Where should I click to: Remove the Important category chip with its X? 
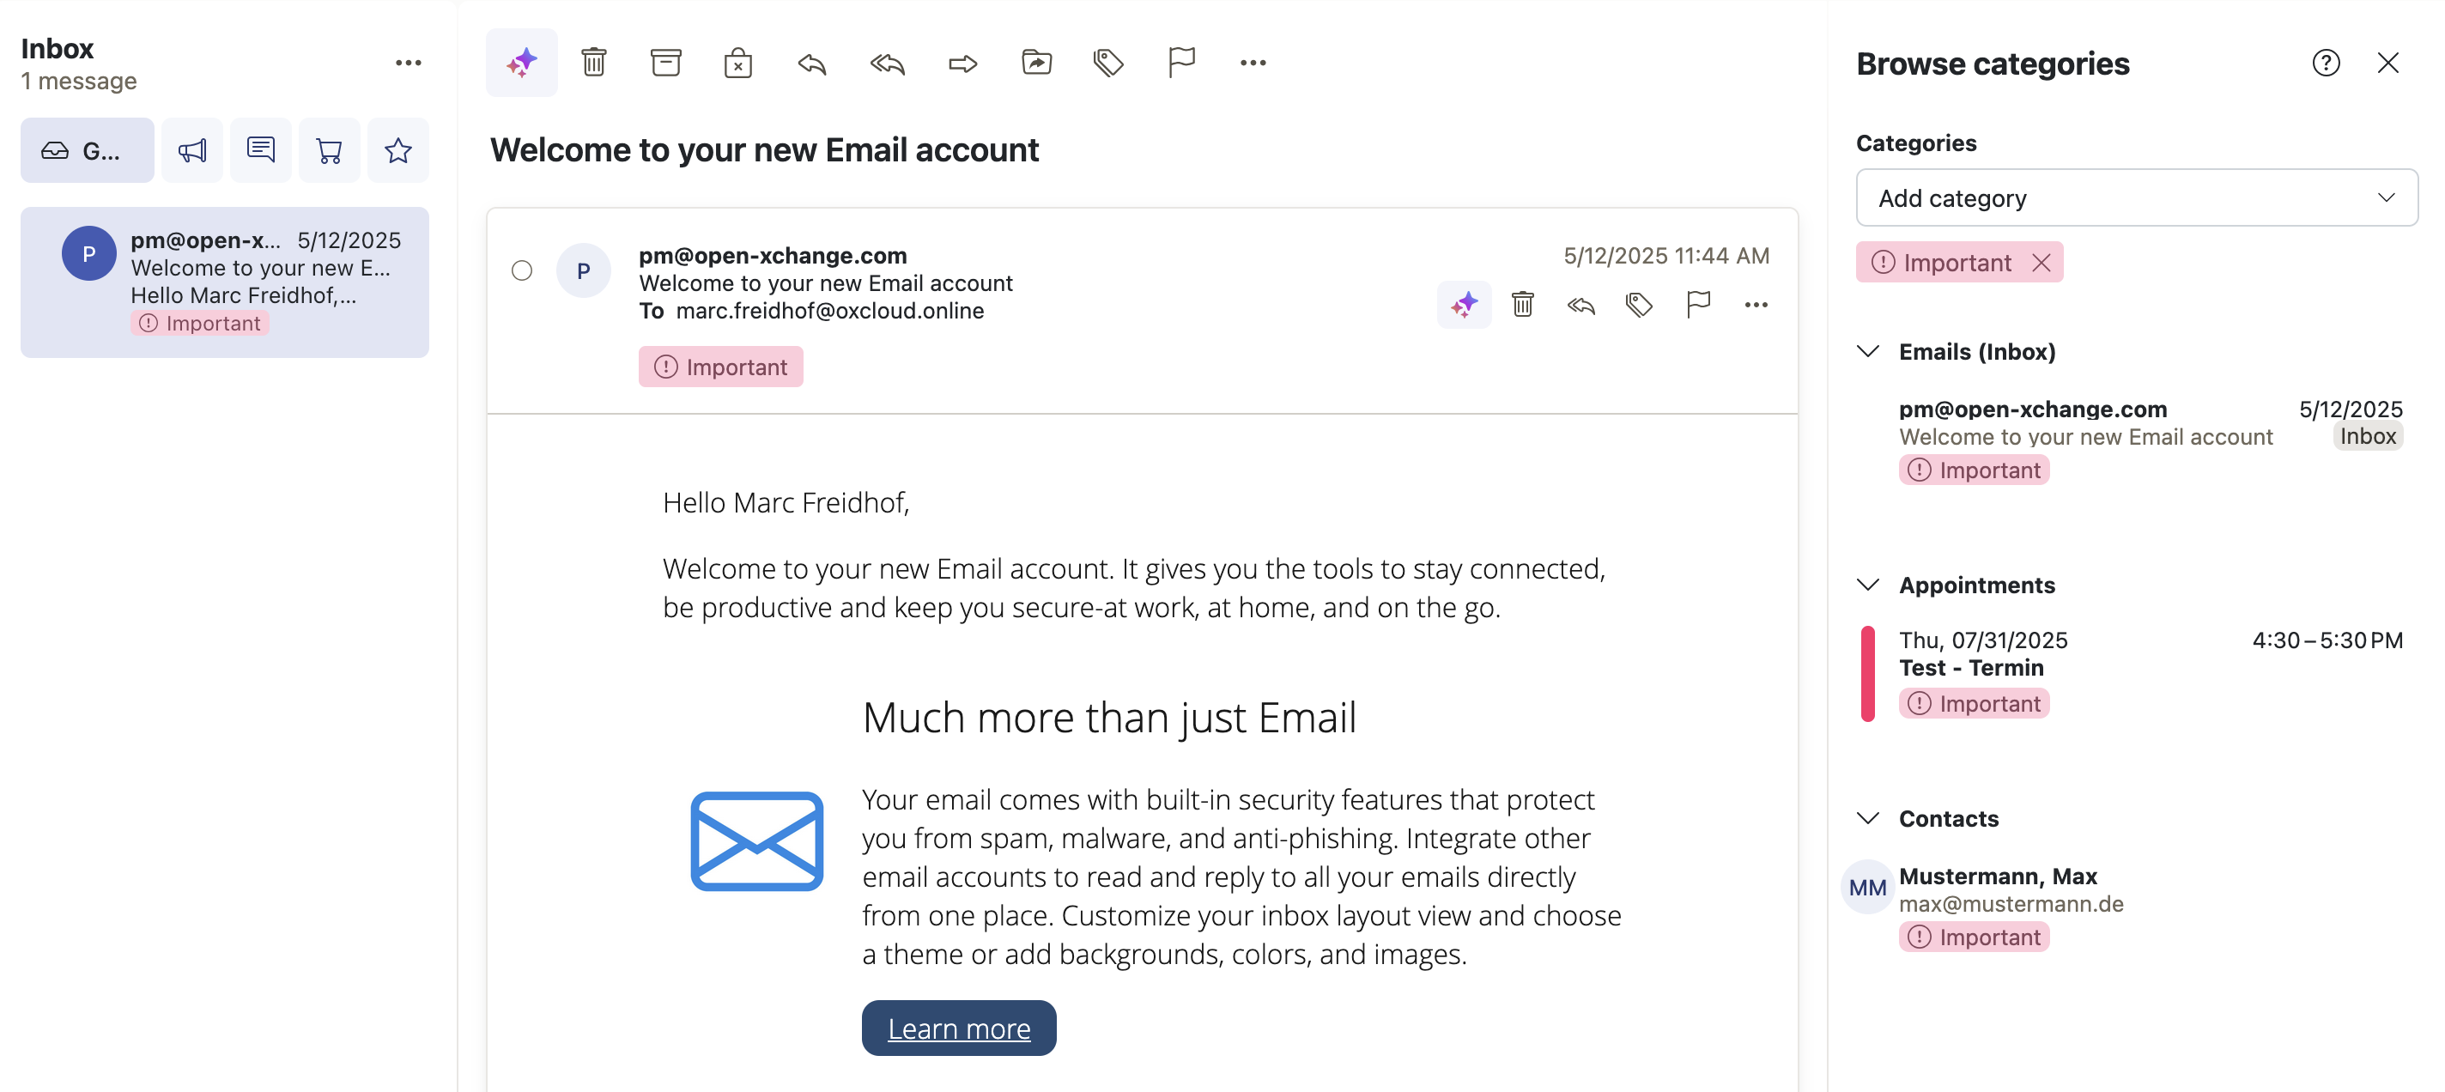point(2041,263)
